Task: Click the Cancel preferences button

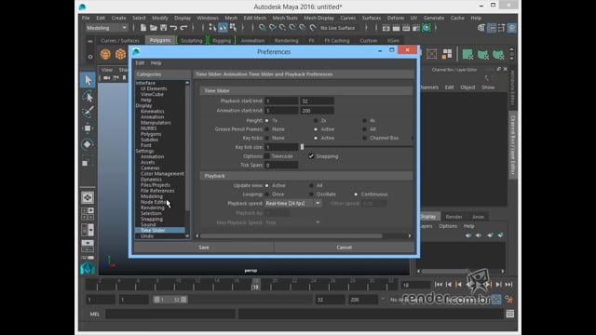Action: (x=344, y=248)
